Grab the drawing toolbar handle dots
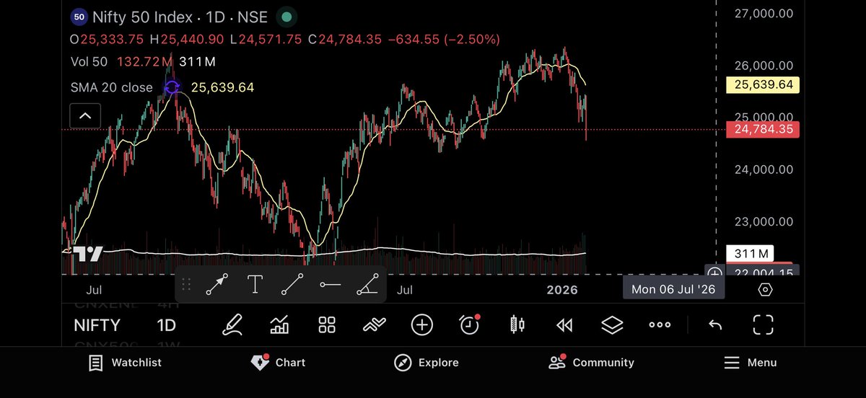 tap(185, 285)
